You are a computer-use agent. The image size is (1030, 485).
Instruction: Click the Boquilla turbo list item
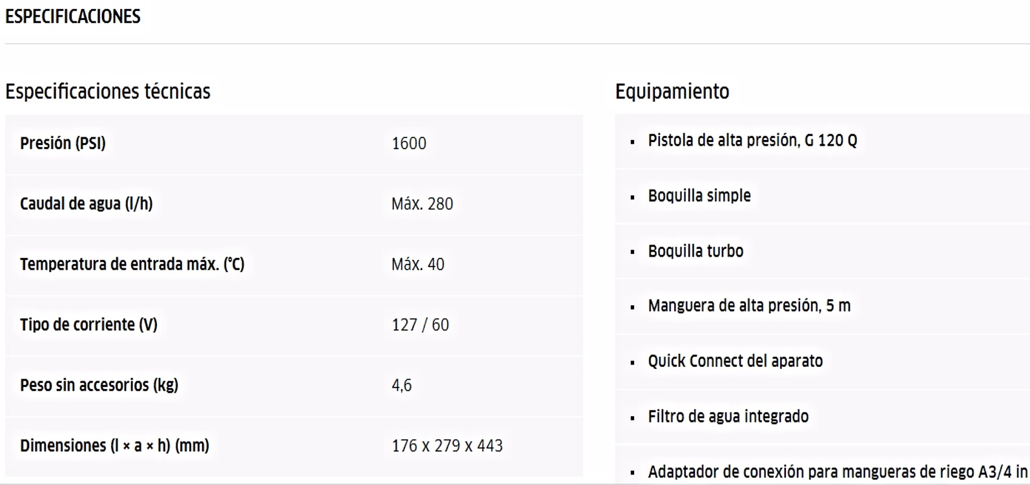pyautogui.click(x=696, y=251)
